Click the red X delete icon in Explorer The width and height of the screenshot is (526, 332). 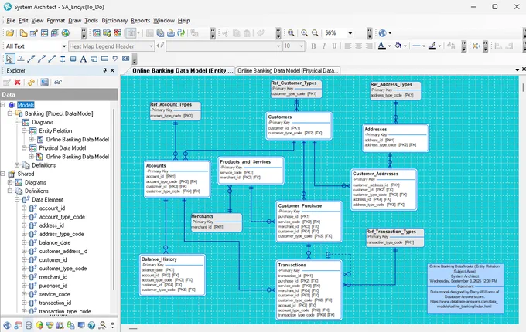tap(18, 82)
